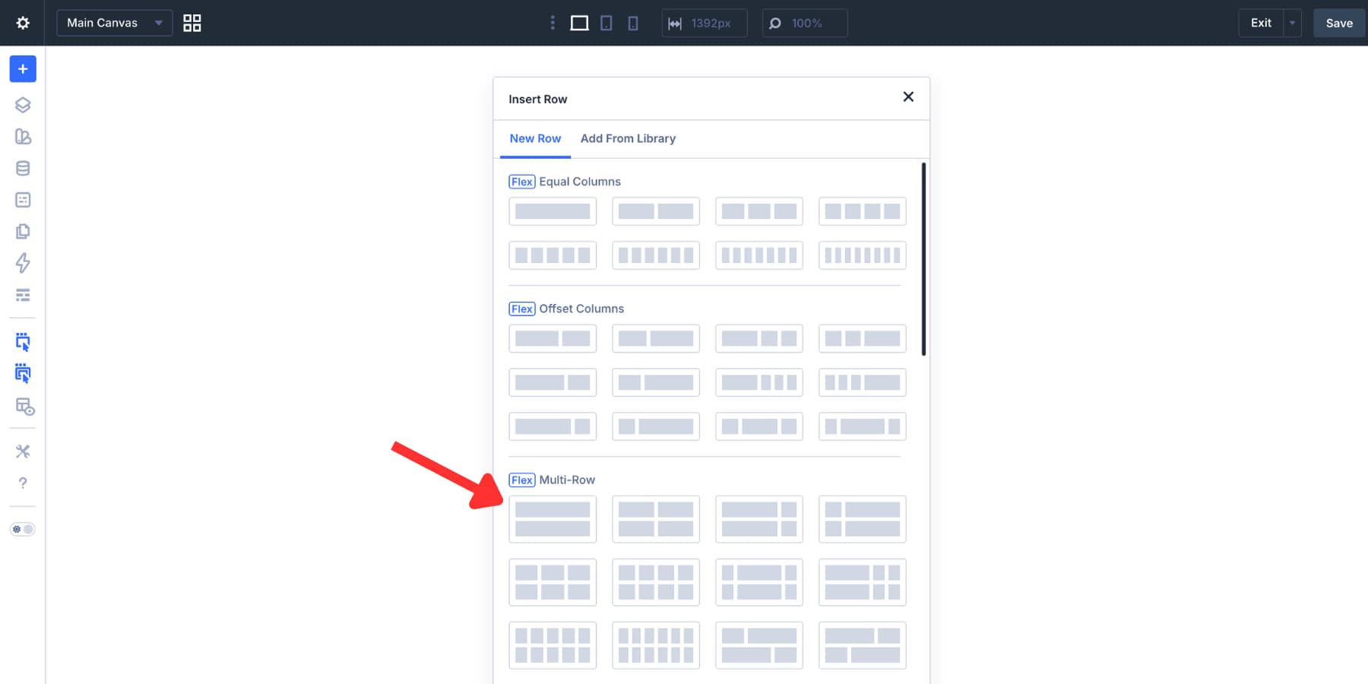Pick Multi-Row layout with two stacked full-width rows

553,519
